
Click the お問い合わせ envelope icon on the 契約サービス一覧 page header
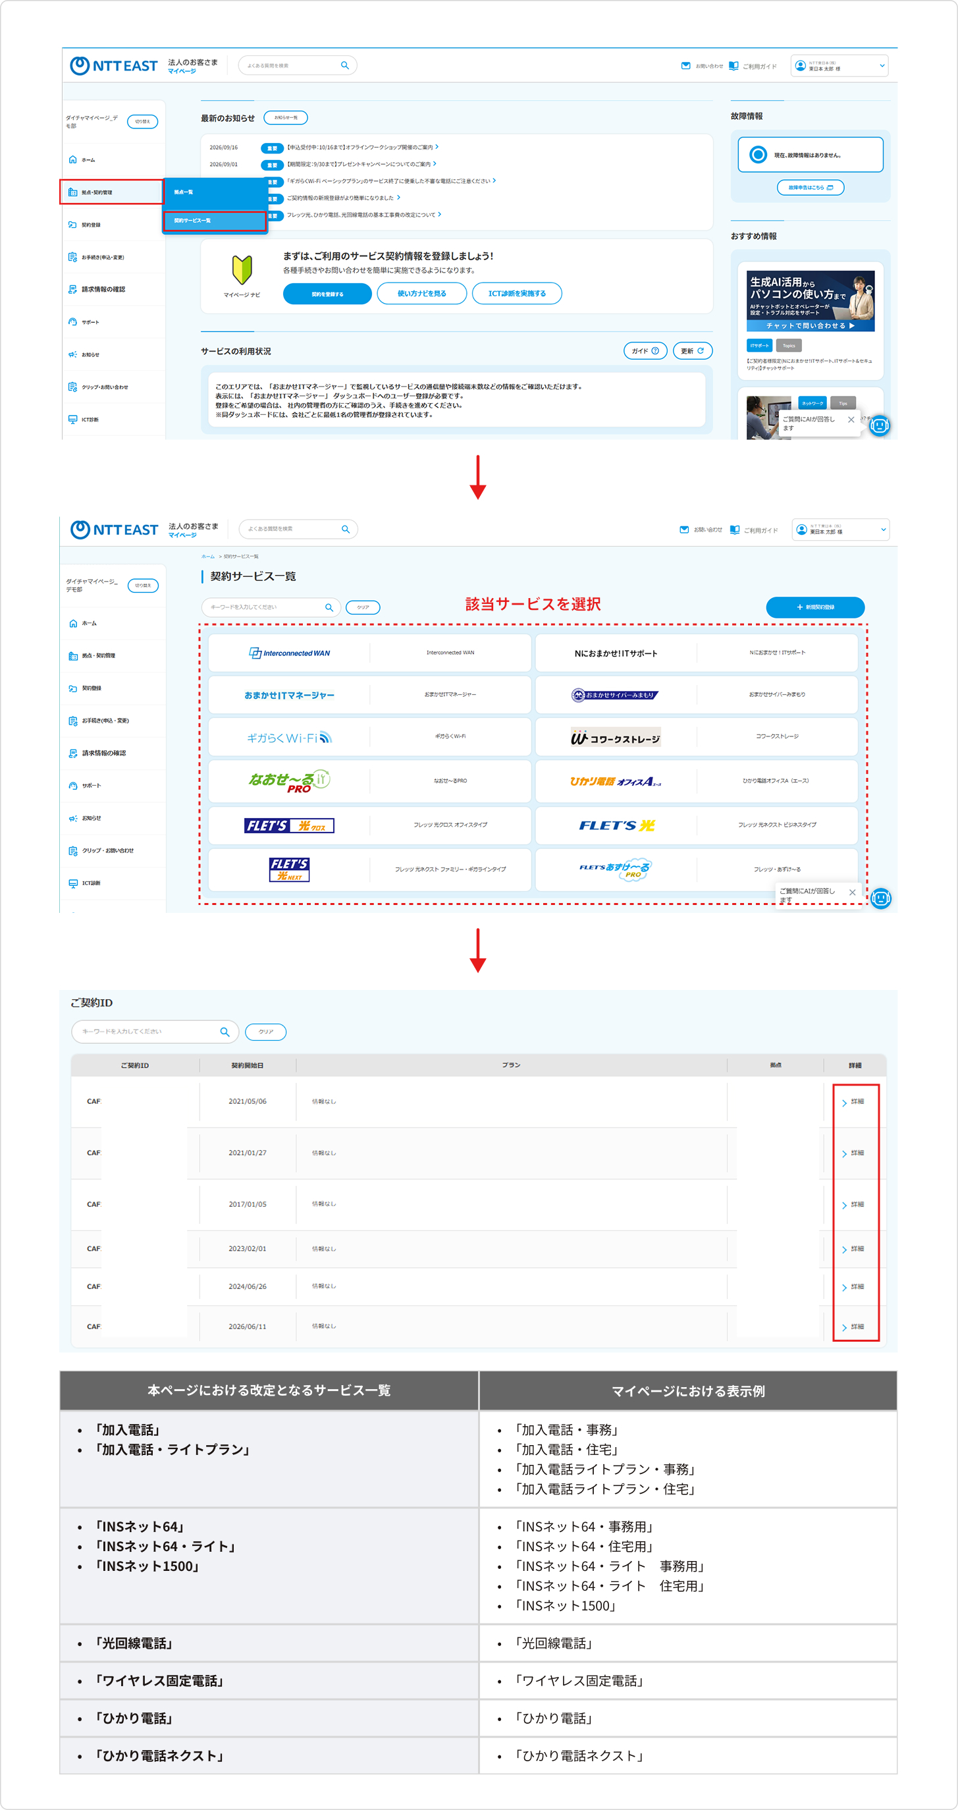[684, 530]
